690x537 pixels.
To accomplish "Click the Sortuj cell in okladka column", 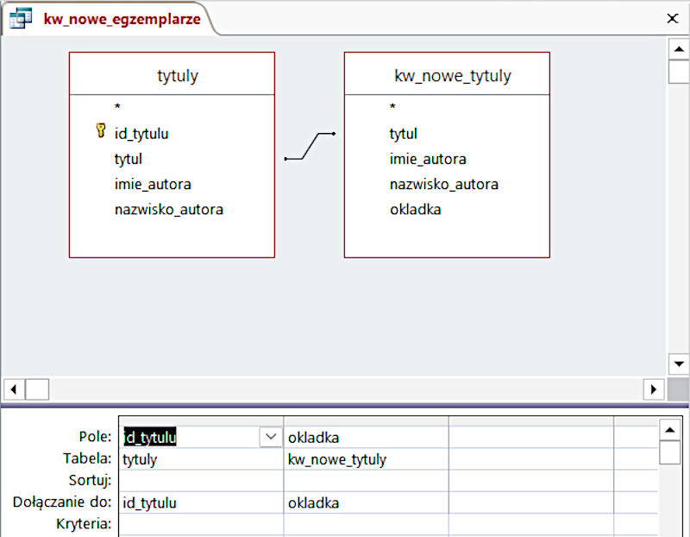I will [x=366, y=481].
